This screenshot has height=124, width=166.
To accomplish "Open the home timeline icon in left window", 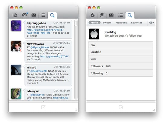I will coord(15,15).
